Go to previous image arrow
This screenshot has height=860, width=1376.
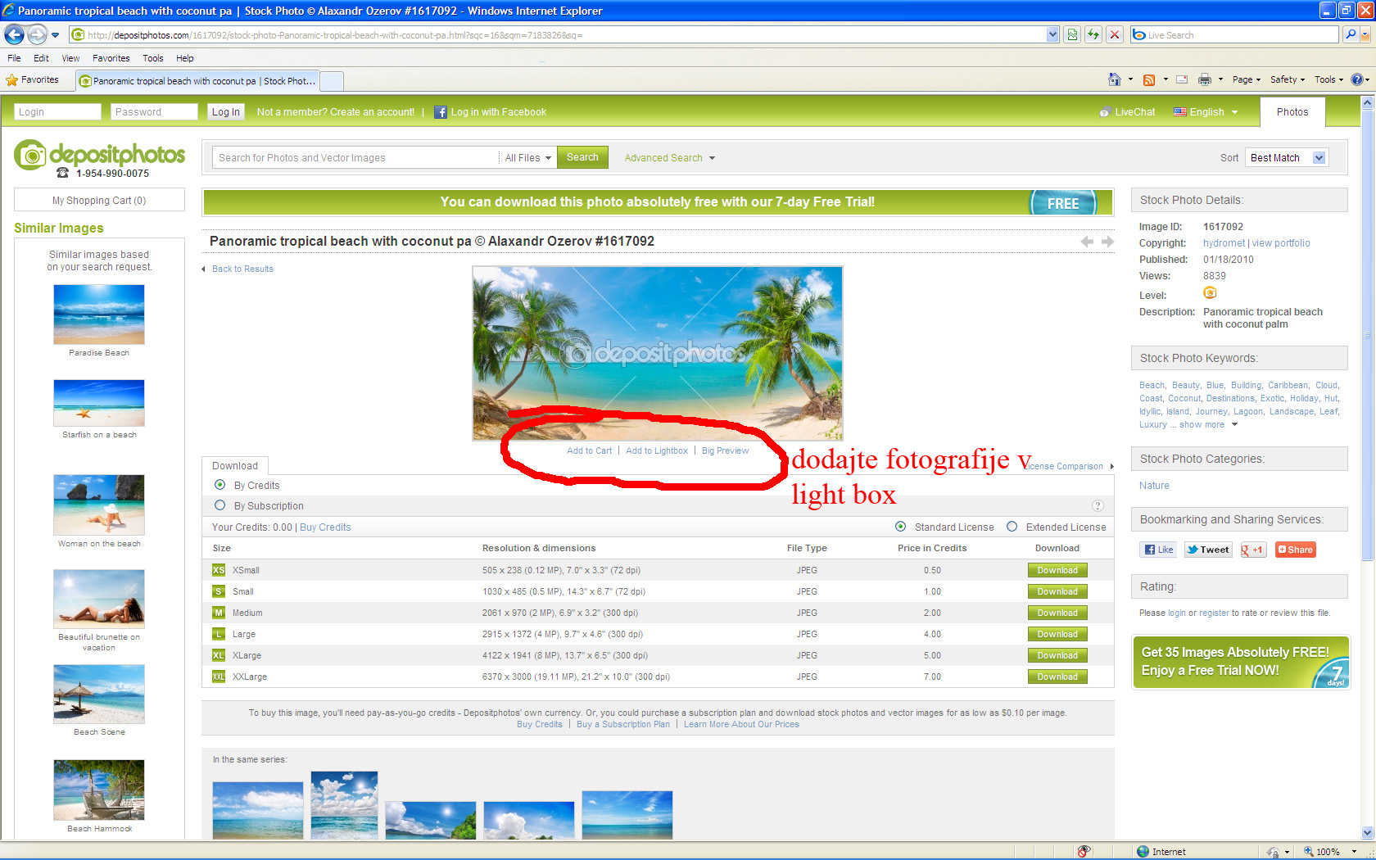coord(1087,242)
